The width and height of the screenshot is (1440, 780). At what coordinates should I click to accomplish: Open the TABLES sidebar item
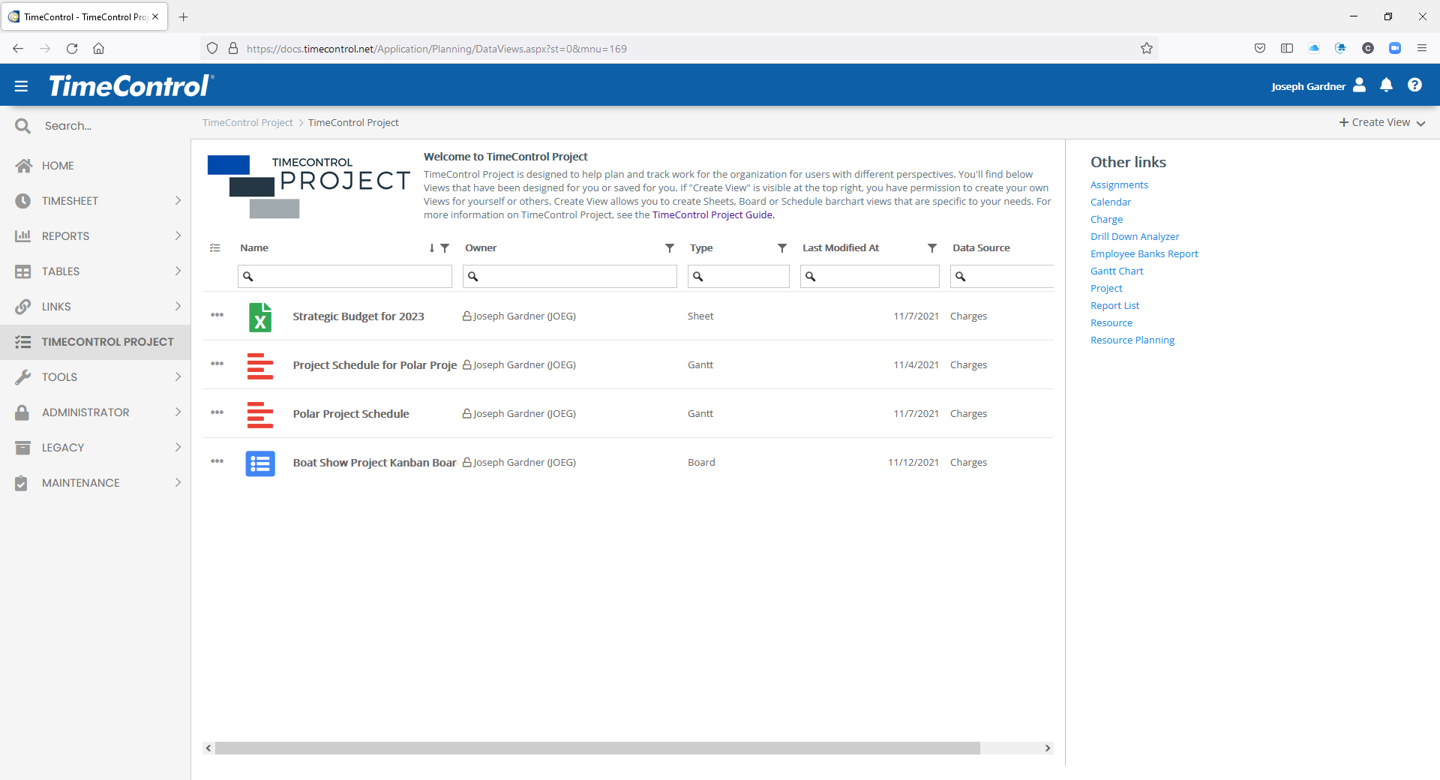click(x=95, y=271)
